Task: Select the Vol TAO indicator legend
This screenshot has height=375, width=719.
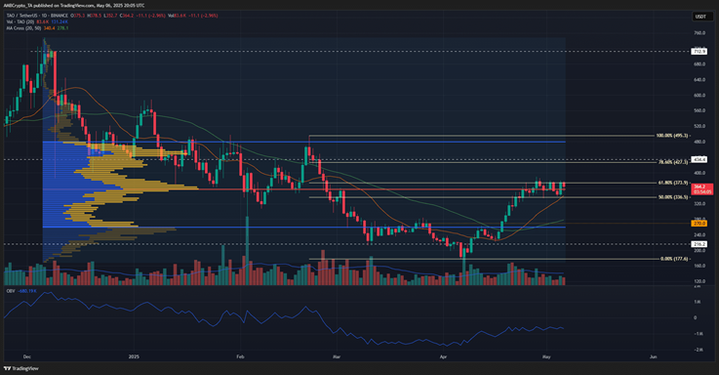Action: click(x=20, y=21)
